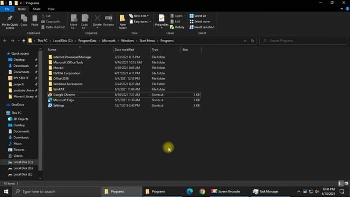This screenshot has width=350, height=197.
Task: Click Select all in ribbon
Action: tap(198, 16)
